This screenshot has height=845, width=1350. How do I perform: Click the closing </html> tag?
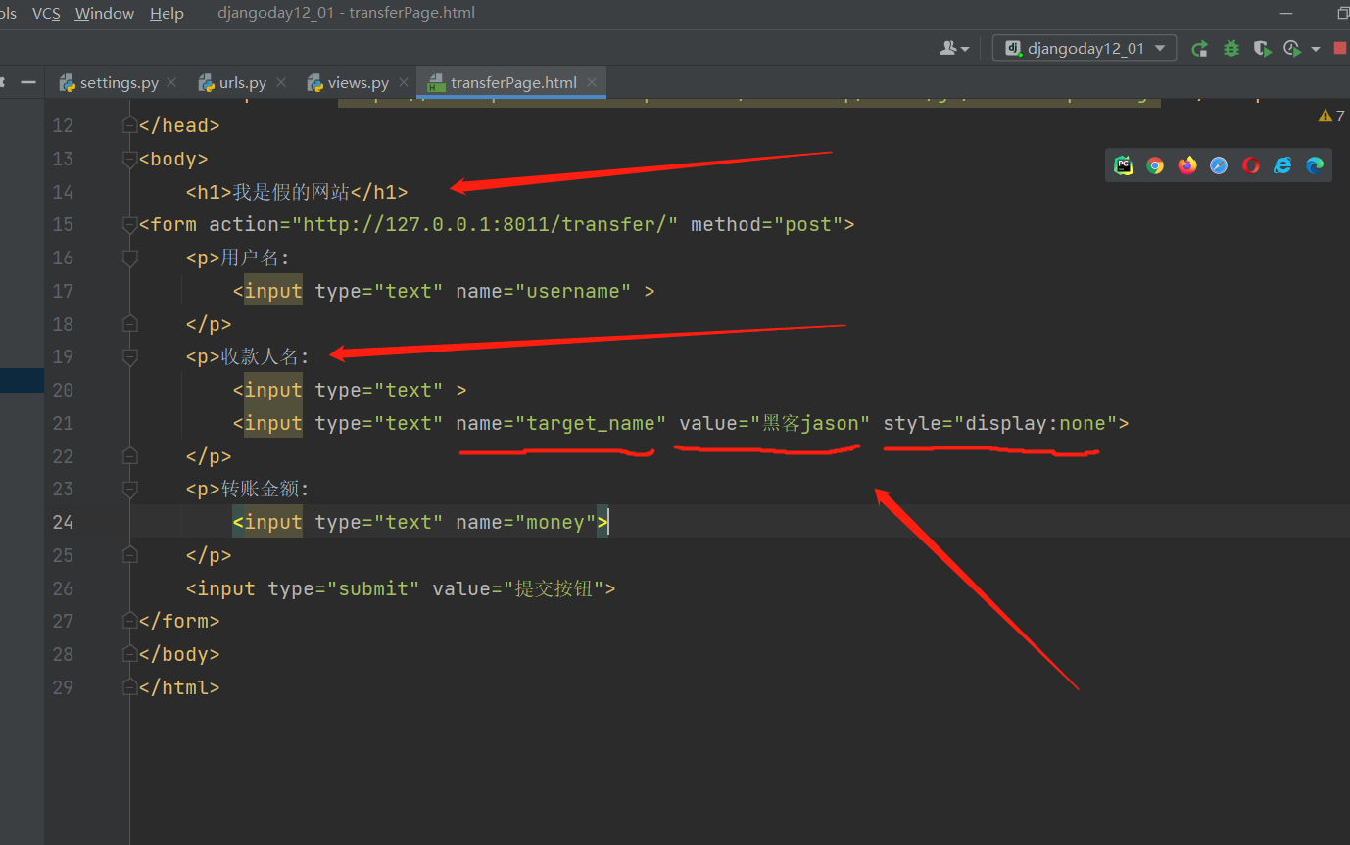[x=179, y=687]
